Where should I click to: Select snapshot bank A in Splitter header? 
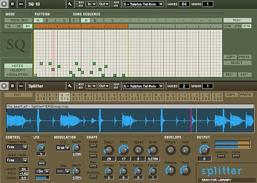tap(4, 86)
